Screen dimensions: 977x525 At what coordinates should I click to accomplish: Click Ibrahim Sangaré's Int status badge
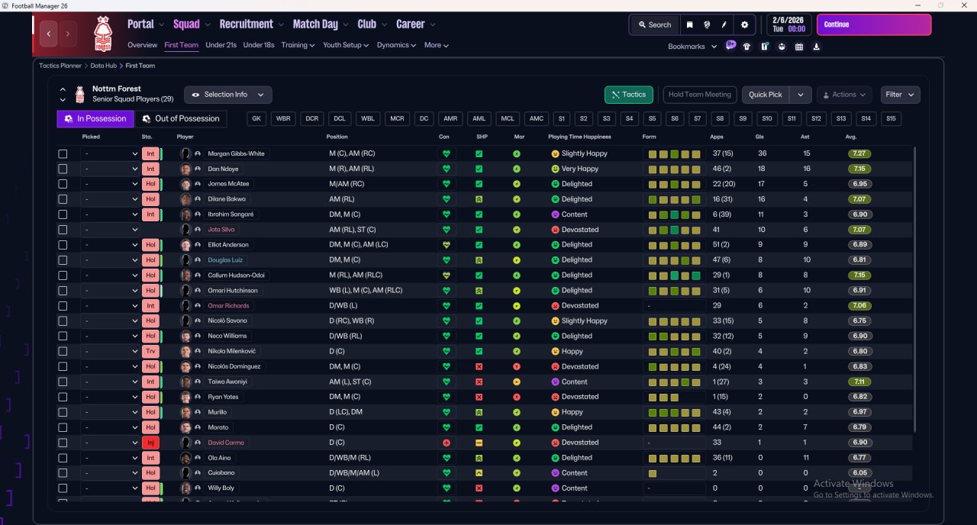(x=150, y=214)
